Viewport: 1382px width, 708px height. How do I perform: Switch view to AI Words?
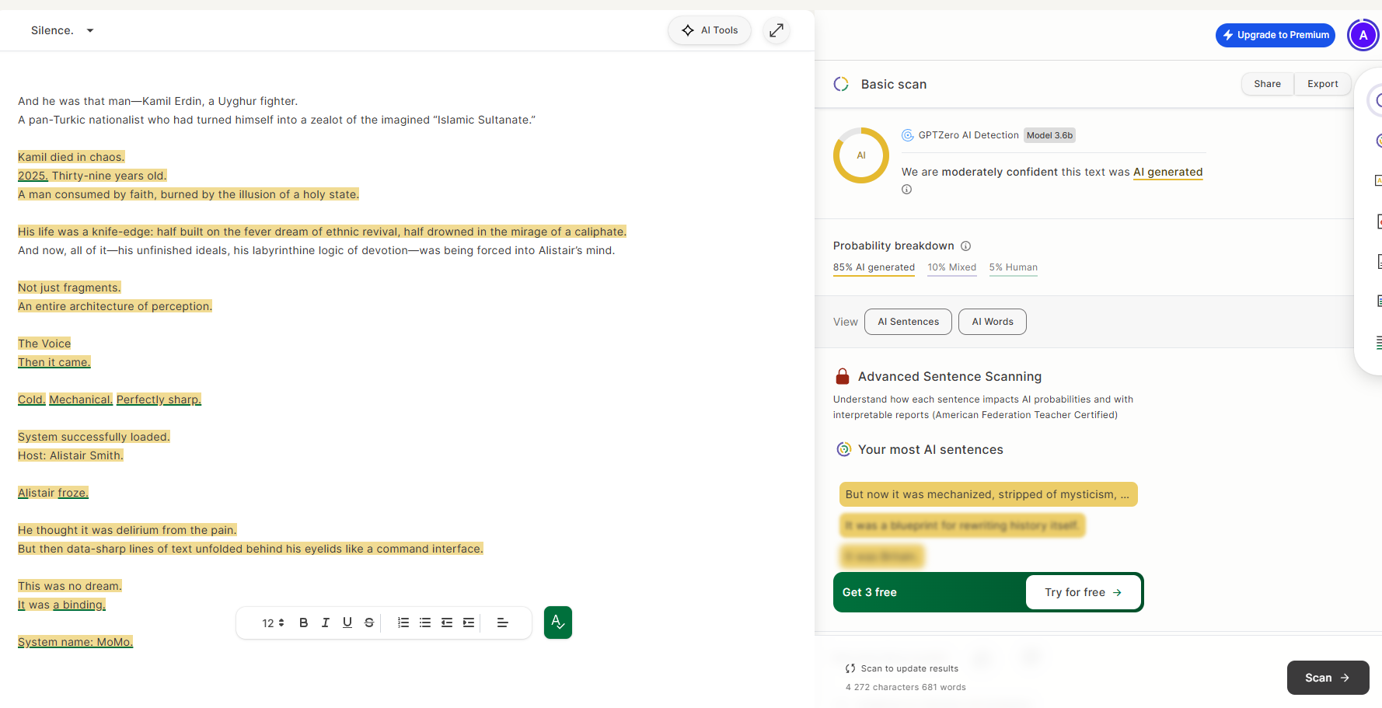coord(992,322)
